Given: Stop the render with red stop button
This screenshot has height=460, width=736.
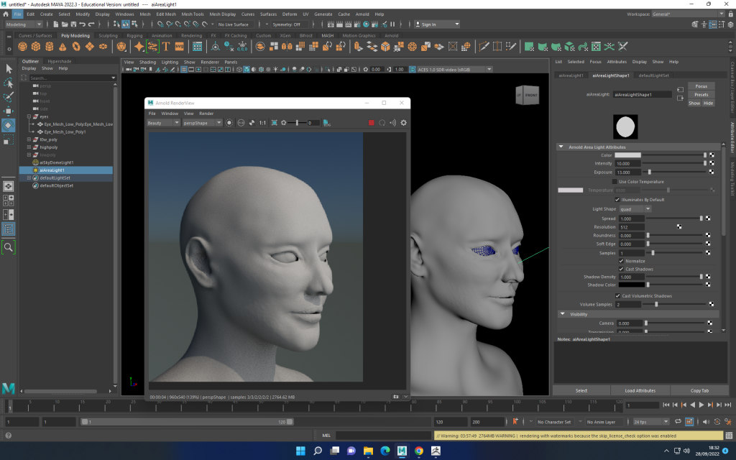Looking at the screenshot, I should click(372, 123).
